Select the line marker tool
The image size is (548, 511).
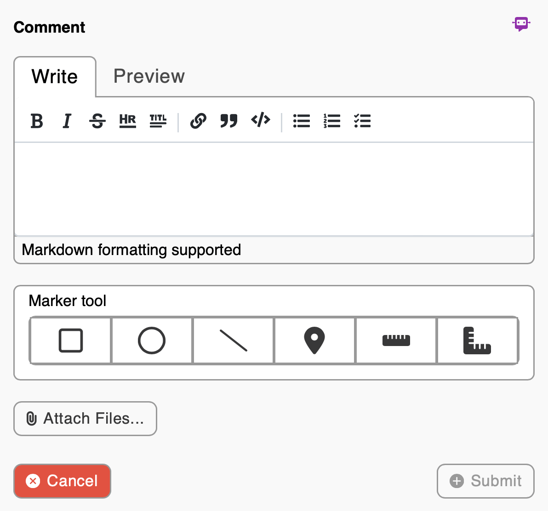[234, 341]
